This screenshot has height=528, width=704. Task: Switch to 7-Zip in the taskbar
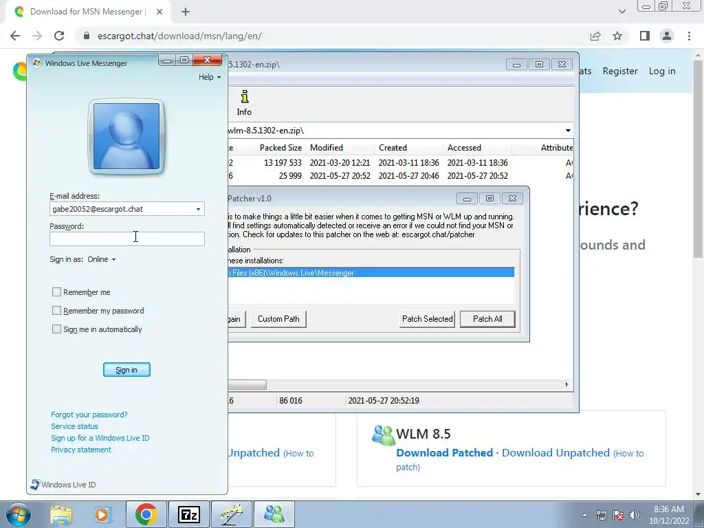[x=189, y=514]
